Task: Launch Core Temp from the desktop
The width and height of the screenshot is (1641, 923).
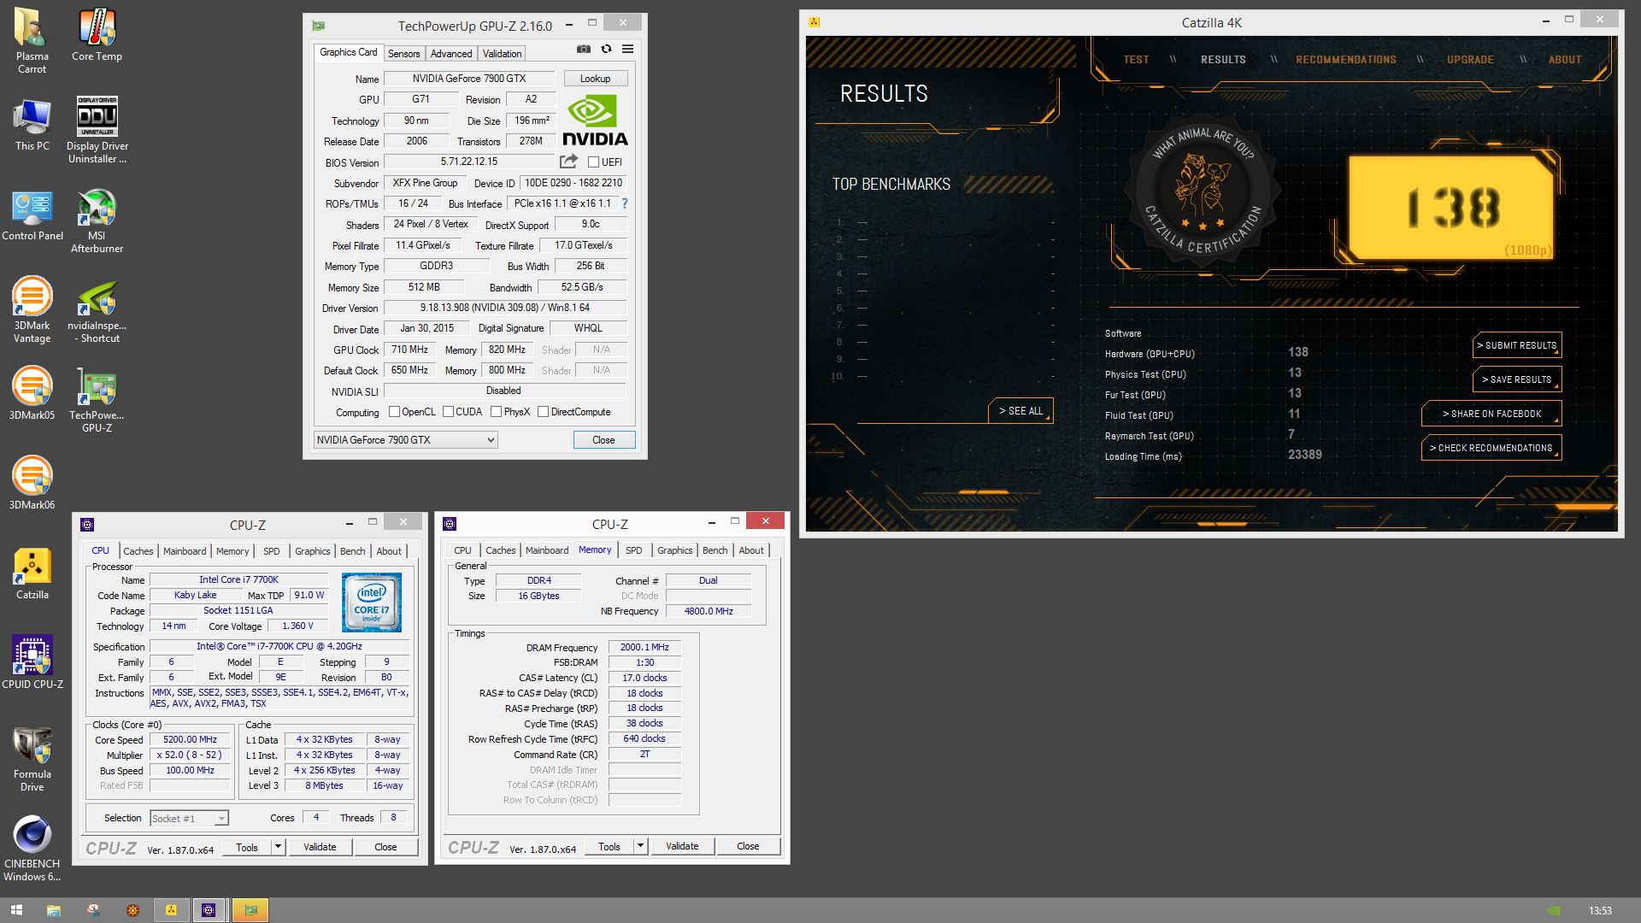Action: 97,34
